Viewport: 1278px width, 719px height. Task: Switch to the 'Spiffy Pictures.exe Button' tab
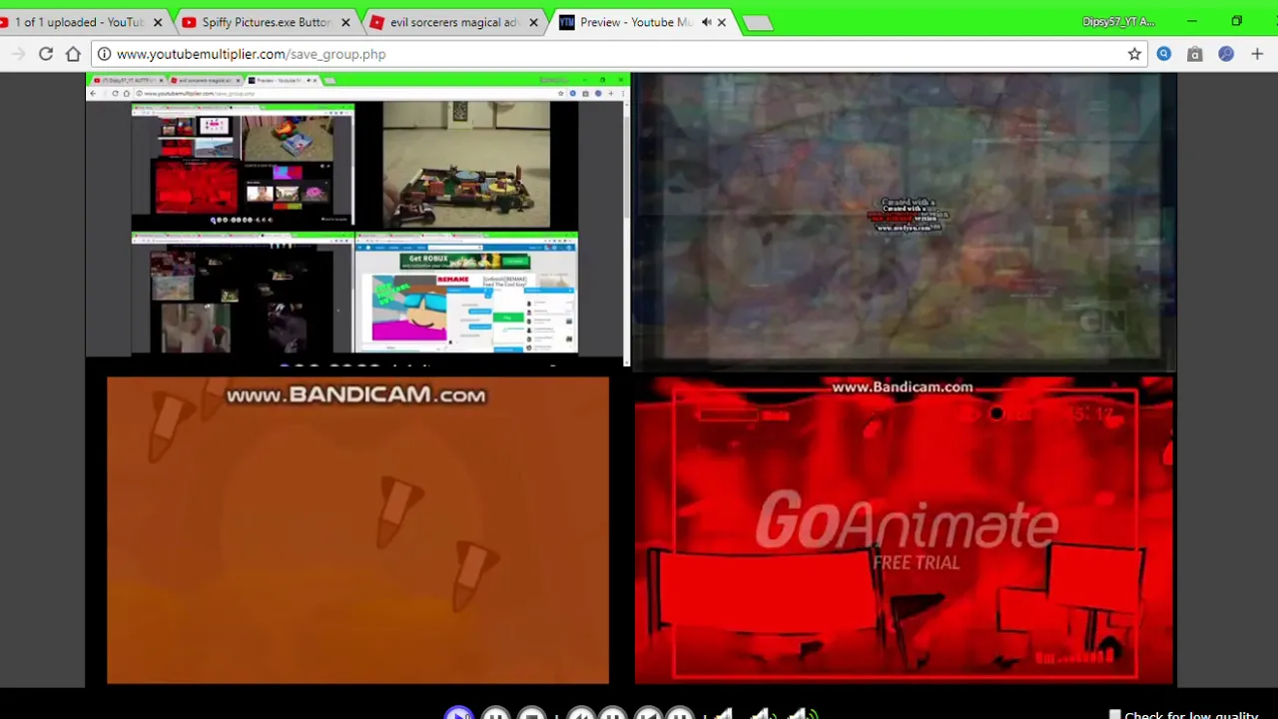click(265, 22)
